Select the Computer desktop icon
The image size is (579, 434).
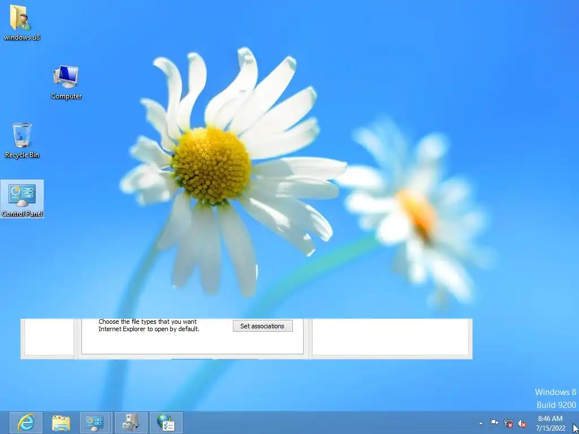66,83
